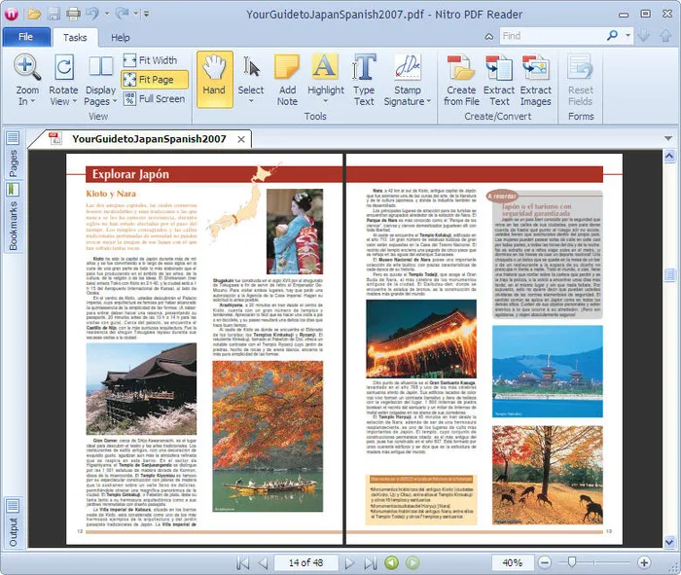Toggle Fit Width view mode
This screenshot has width=681, height=575.
pos(150,60)
